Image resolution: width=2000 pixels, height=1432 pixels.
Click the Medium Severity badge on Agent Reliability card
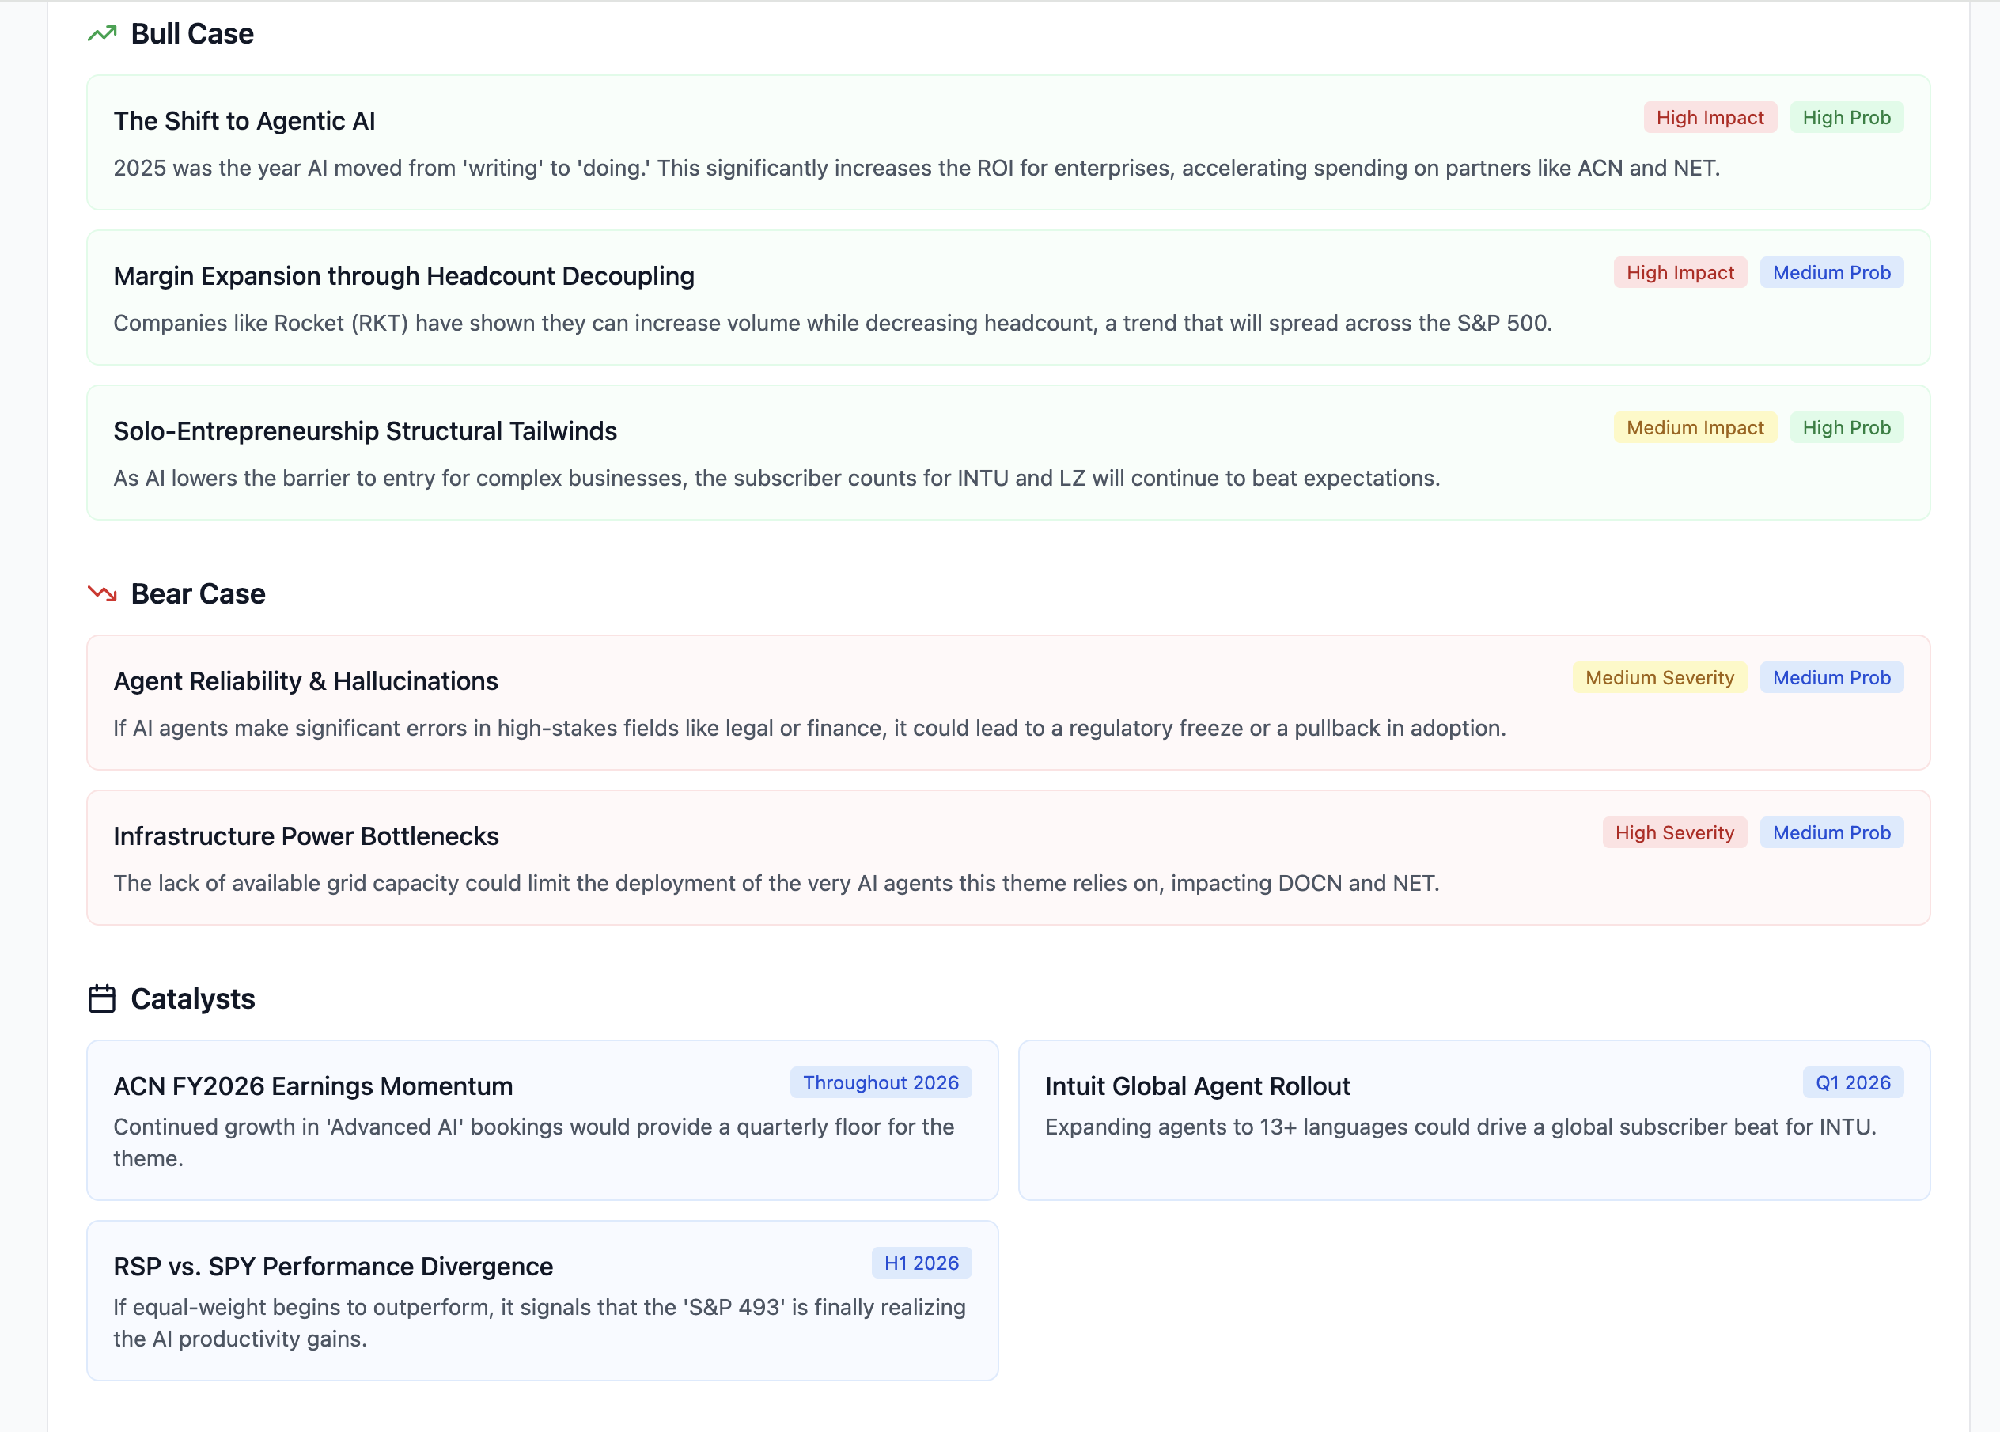click(1660, 677)
